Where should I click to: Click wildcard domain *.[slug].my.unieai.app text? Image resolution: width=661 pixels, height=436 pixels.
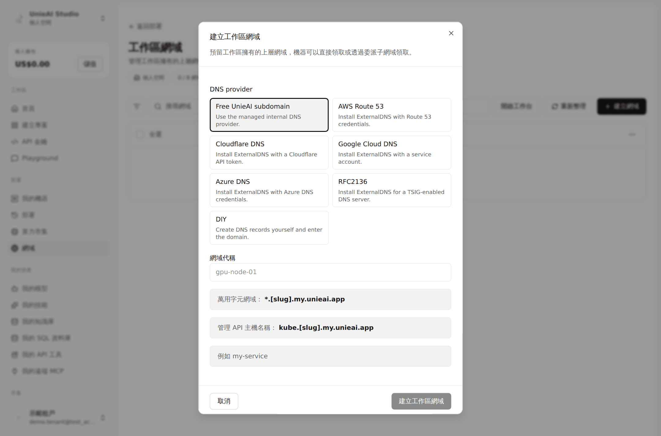tap(304, 299)
